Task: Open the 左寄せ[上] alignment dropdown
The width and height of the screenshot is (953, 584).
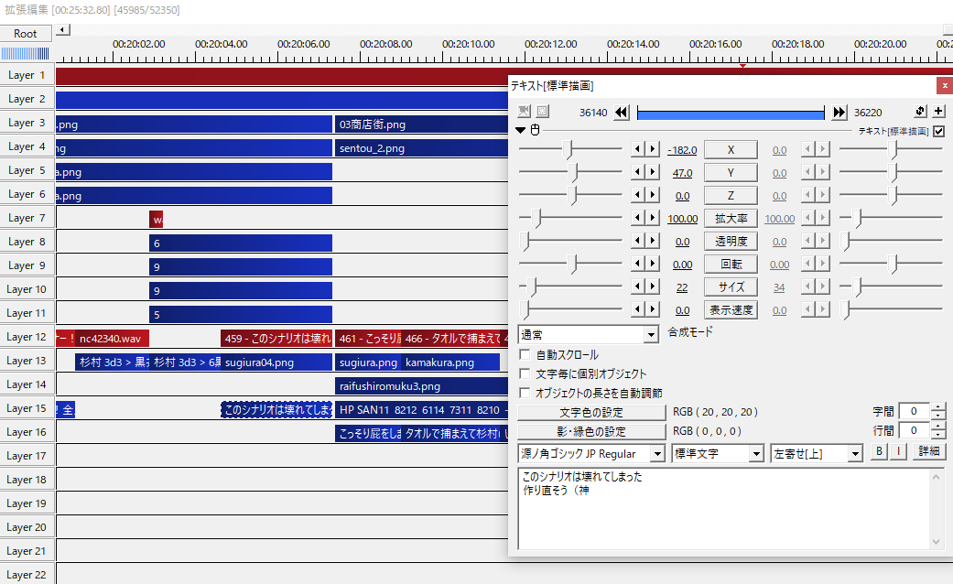Action: point(817,454)
